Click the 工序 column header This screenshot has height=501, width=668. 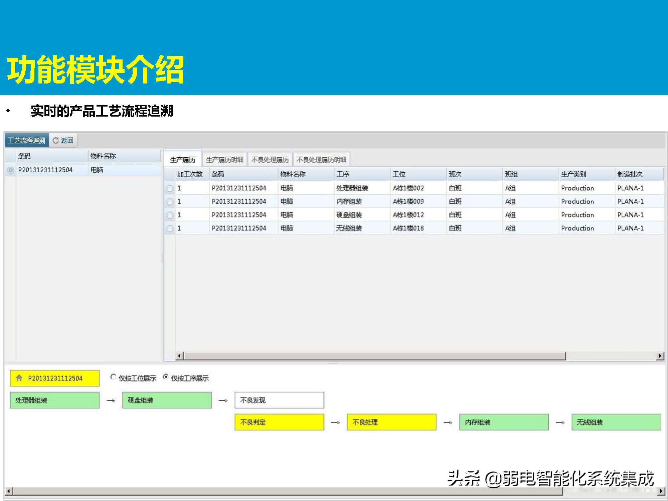click(x=362, y=174)
